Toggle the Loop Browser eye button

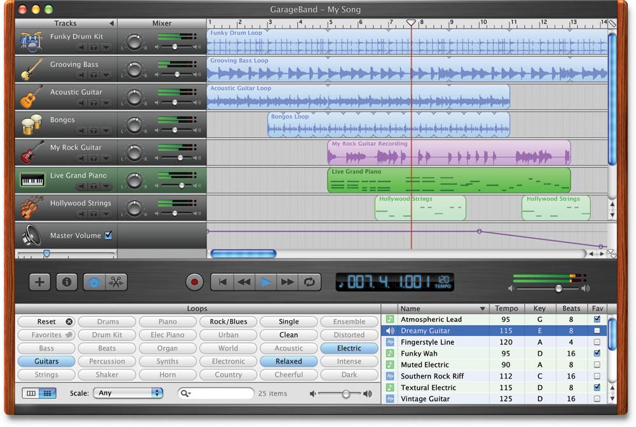click(94, 282)
